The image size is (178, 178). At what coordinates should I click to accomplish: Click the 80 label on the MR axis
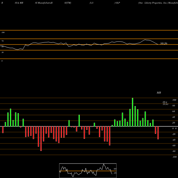[174, 106]
